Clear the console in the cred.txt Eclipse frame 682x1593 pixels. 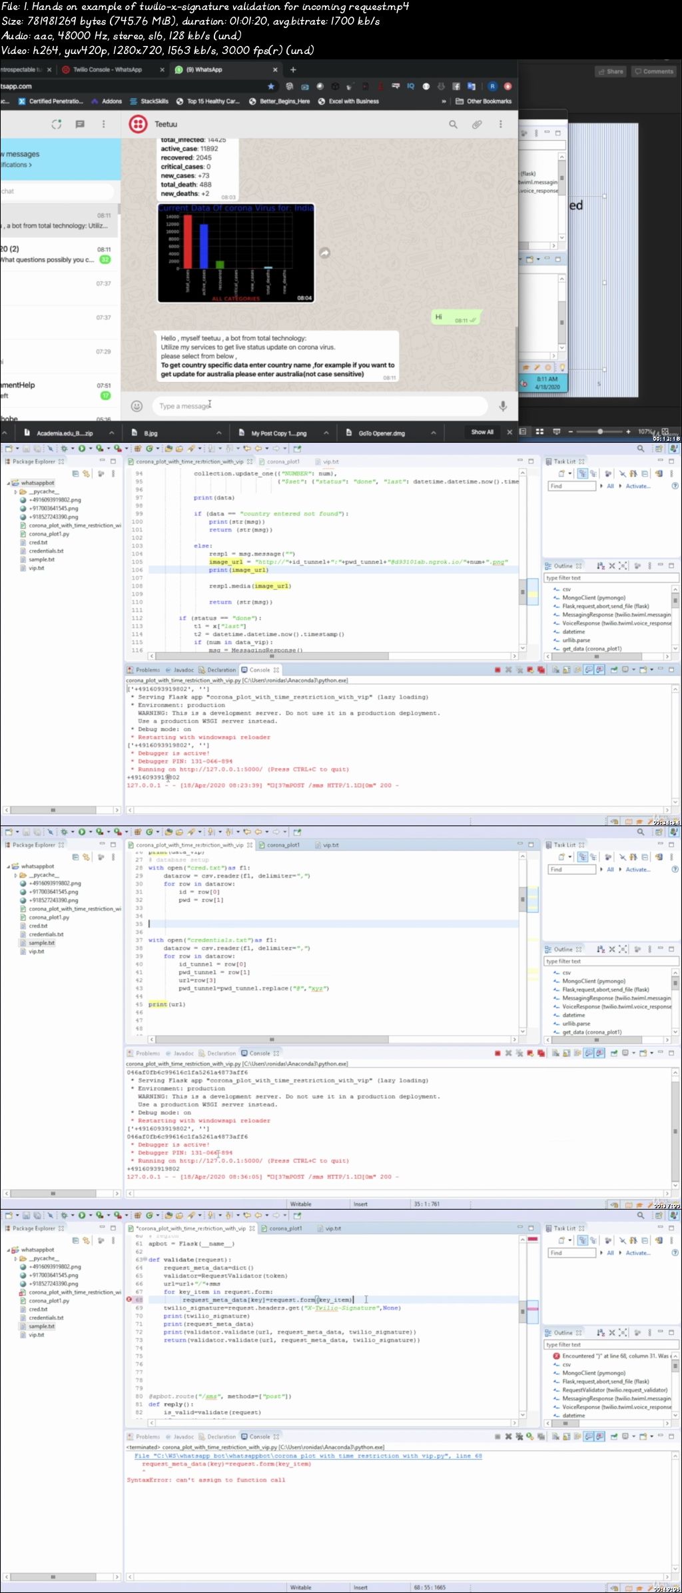(555, 1053)
